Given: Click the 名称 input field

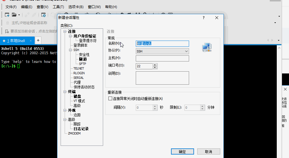Looking at the screenshot, I should pos(162,43).
